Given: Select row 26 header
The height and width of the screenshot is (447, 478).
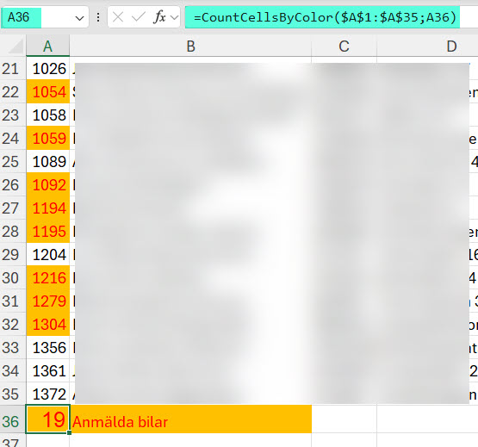Looking at the screenshot, I should click(x=13, y=185).
